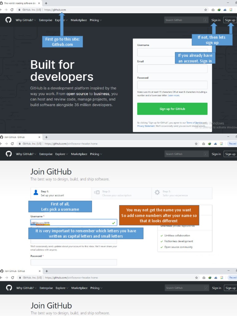Bookmark the join page star in bottom browser
The width and height of the screenshot is (237, 316).
coord(197,277)
